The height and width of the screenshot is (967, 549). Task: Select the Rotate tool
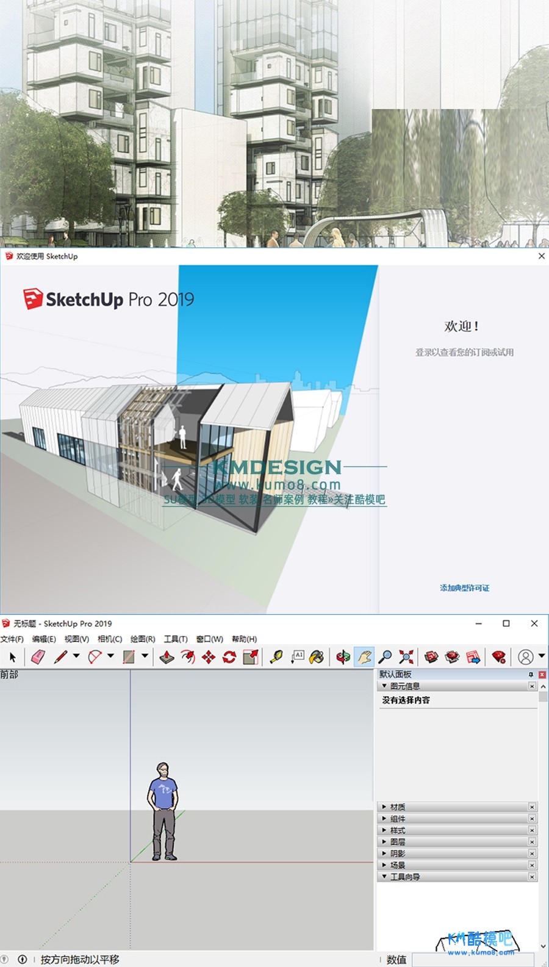pyautogui.click(x=229, y=657)
